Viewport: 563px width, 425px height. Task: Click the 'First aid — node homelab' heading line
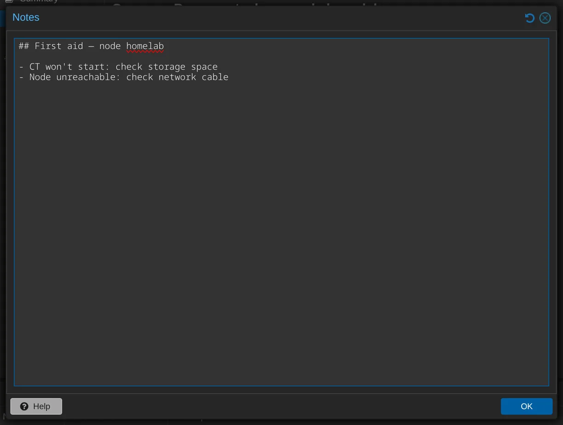(91, 46)
